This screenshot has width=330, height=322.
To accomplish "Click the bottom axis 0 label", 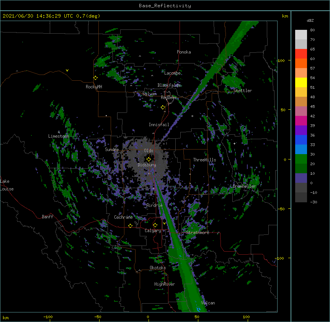I will pos(148,317).
